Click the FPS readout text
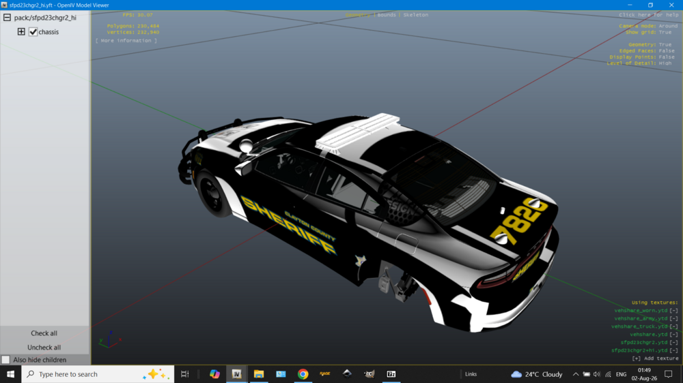 (x=138, y=15)
